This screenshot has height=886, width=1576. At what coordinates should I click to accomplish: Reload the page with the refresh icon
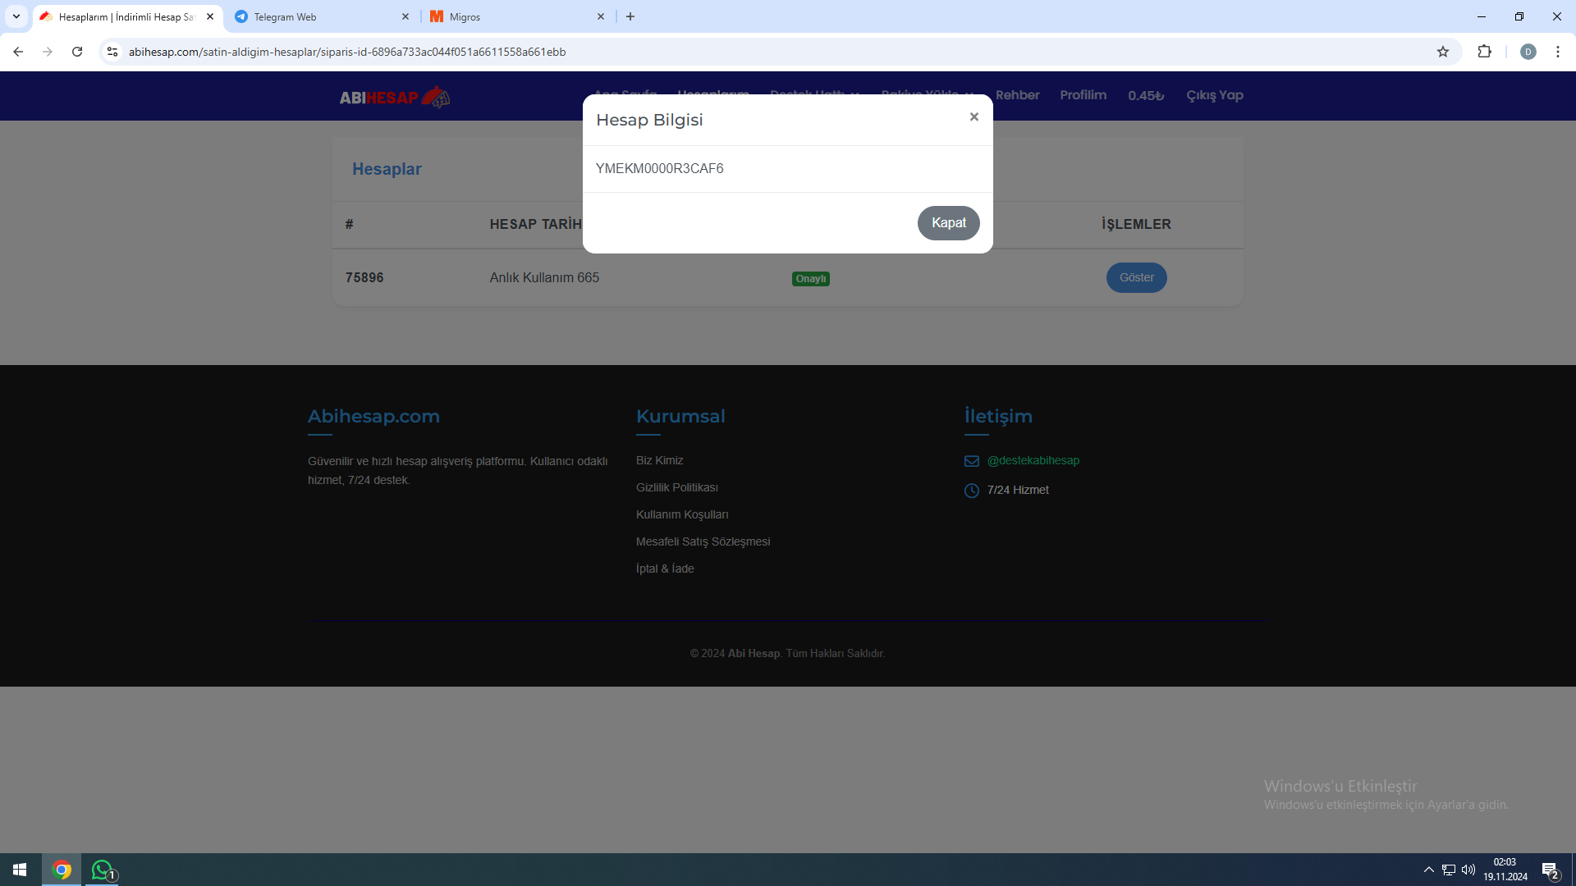pos(77,52)
